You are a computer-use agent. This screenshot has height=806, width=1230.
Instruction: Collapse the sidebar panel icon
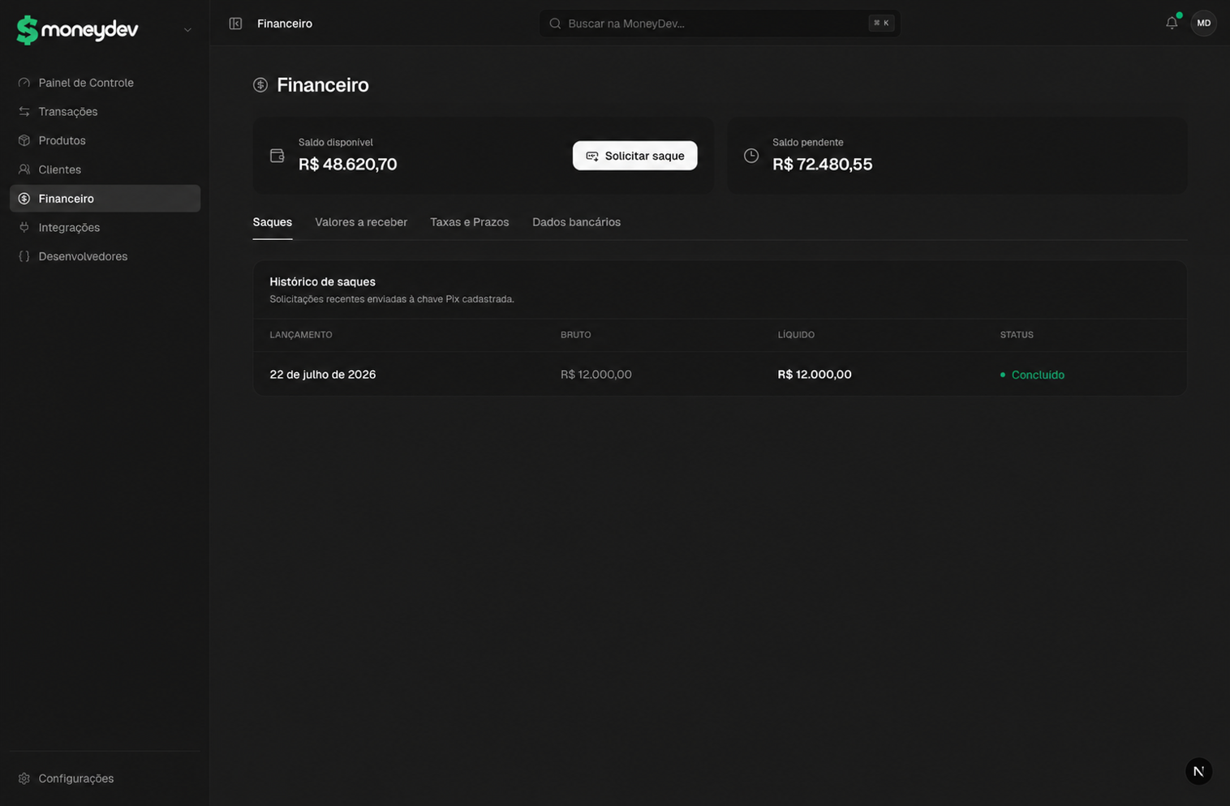(x=235, y=24)
